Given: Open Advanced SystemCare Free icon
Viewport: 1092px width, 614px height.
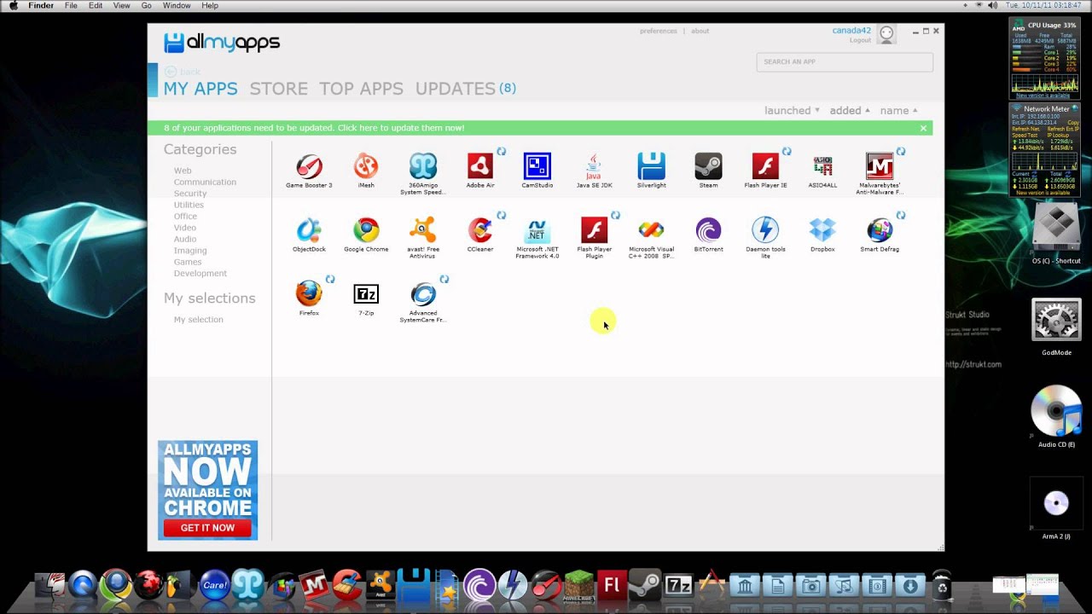Looking at the screenshot, I should coord(423,294).
